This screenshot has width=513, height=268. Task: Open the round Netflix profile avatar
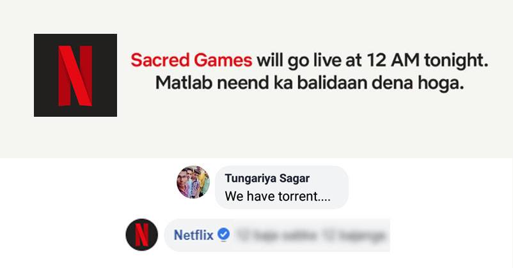pos(141,235)
